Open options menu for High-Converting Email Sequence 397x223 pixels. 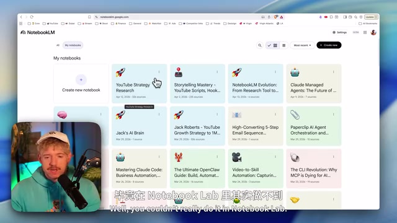pos(275,114)
